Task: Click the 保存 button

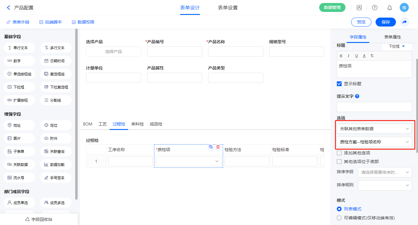Action: (385, 22)
